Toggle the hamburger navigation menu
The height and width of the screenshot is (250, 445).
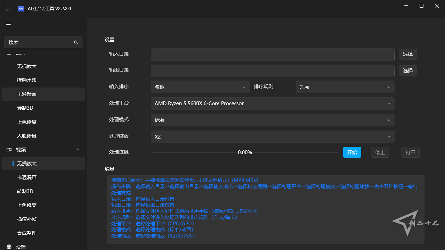click(8, 24)
